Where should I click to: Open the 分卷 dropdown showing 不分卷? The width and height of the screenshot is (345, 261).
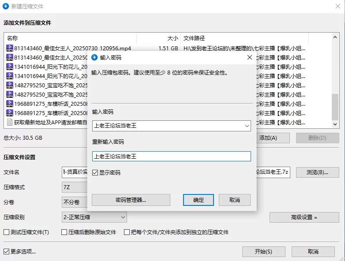[75, 202]
